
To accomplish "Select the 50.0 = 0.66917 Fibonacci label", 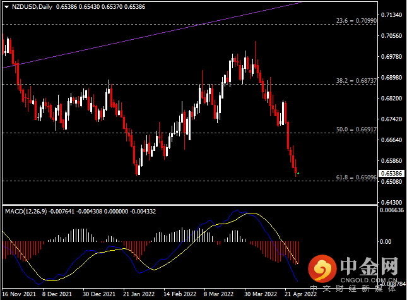I will (x=356, y=129).
